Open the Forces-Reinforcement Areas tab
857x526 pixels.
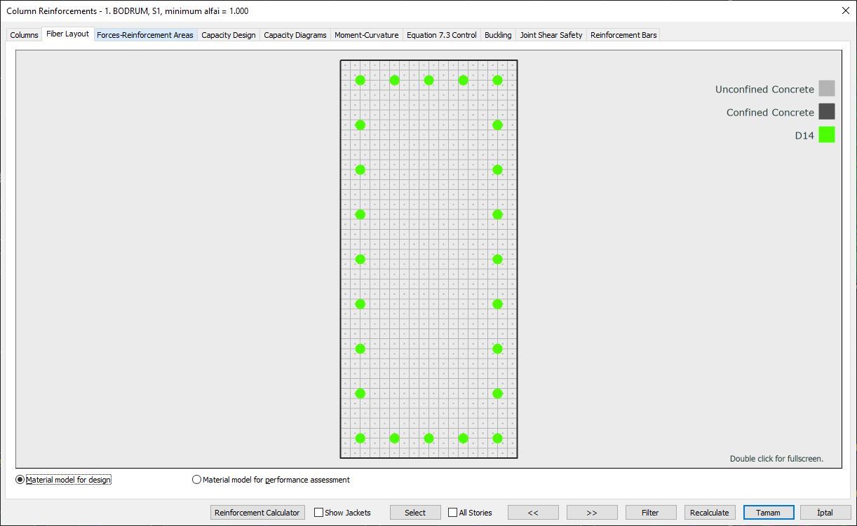[x=145, y=34]
